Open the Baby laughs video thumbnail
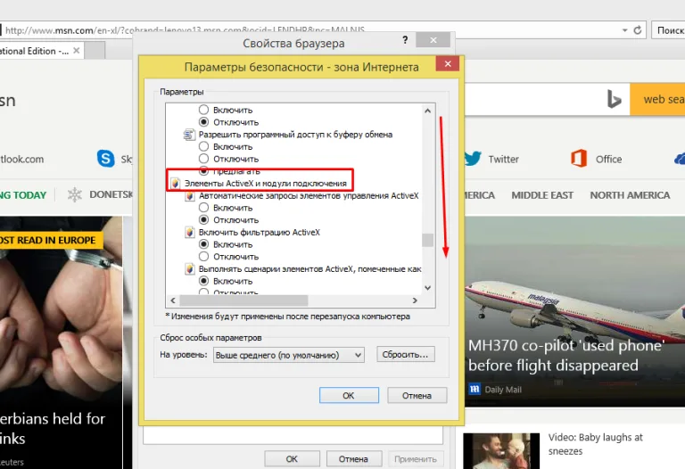Viewport: 685px width, 469px height. click(x=501, y=451)
